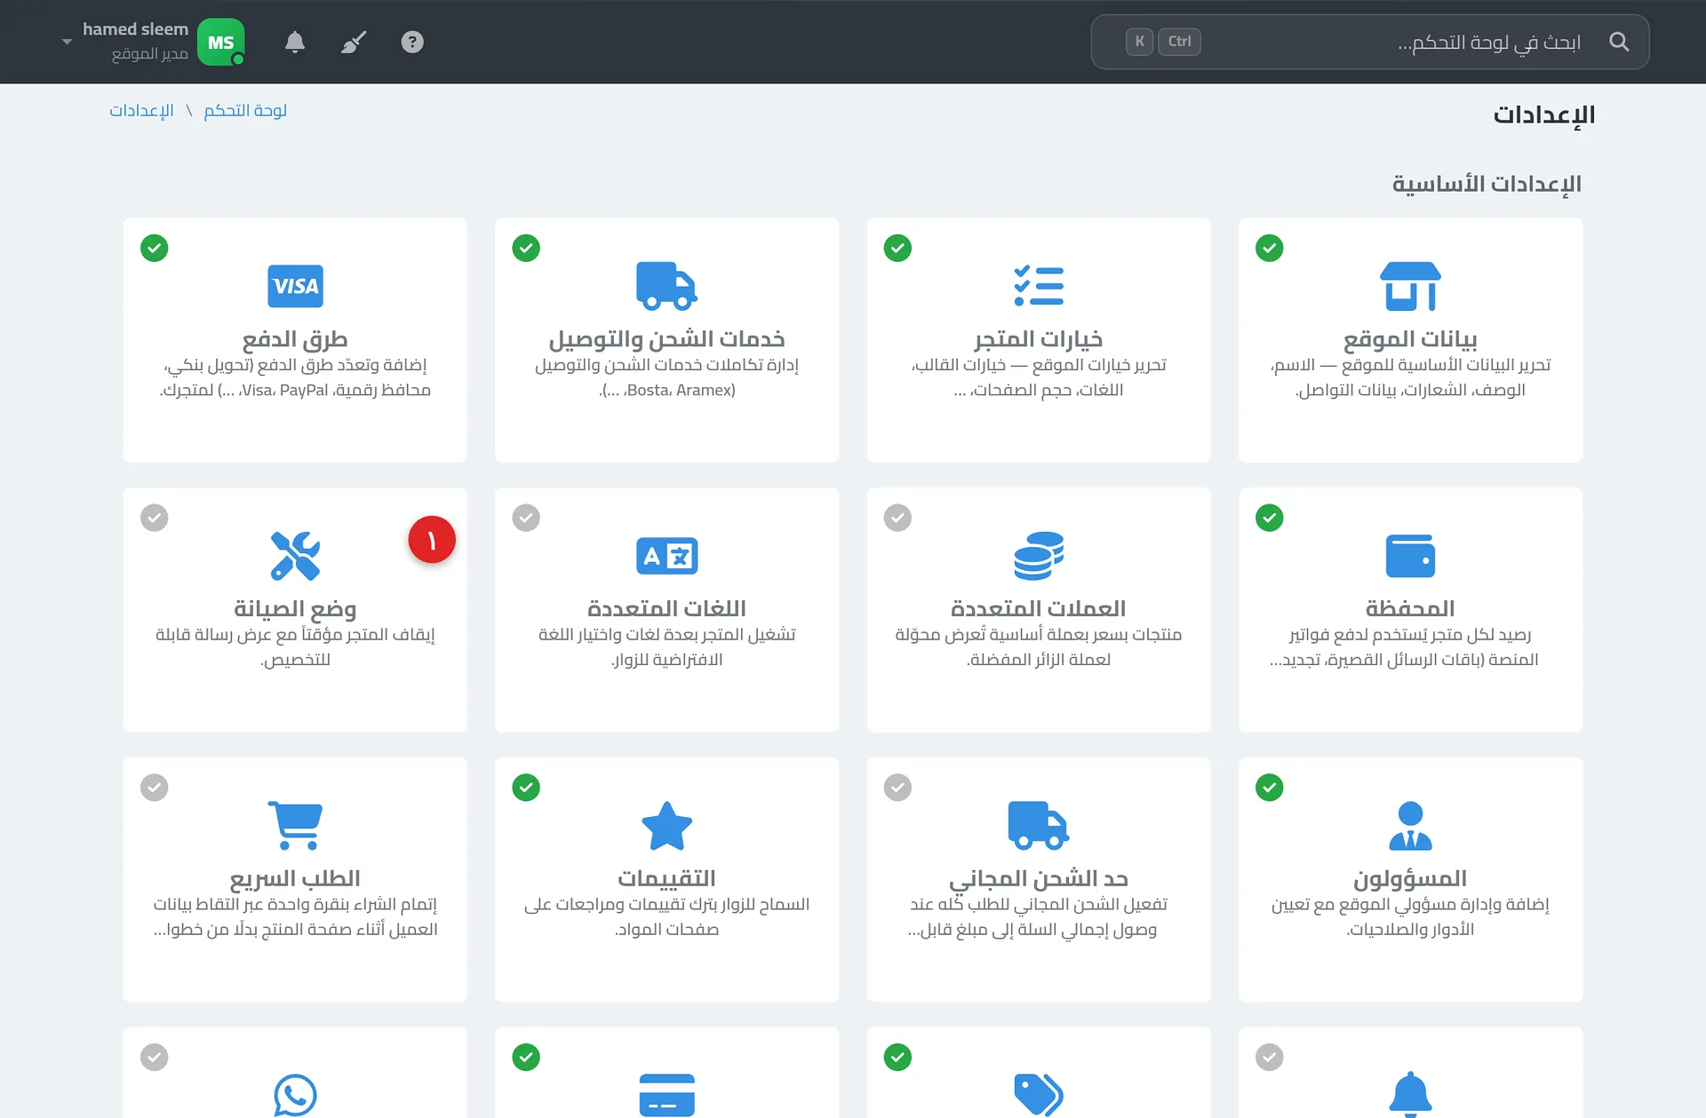Open وضع الصيانة settings title

pos(295,609)
